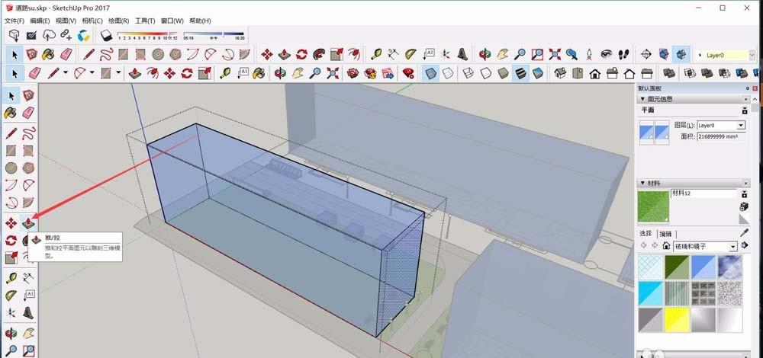
Task: Toggle Back Edges style
Action: (x=448, y=73)
